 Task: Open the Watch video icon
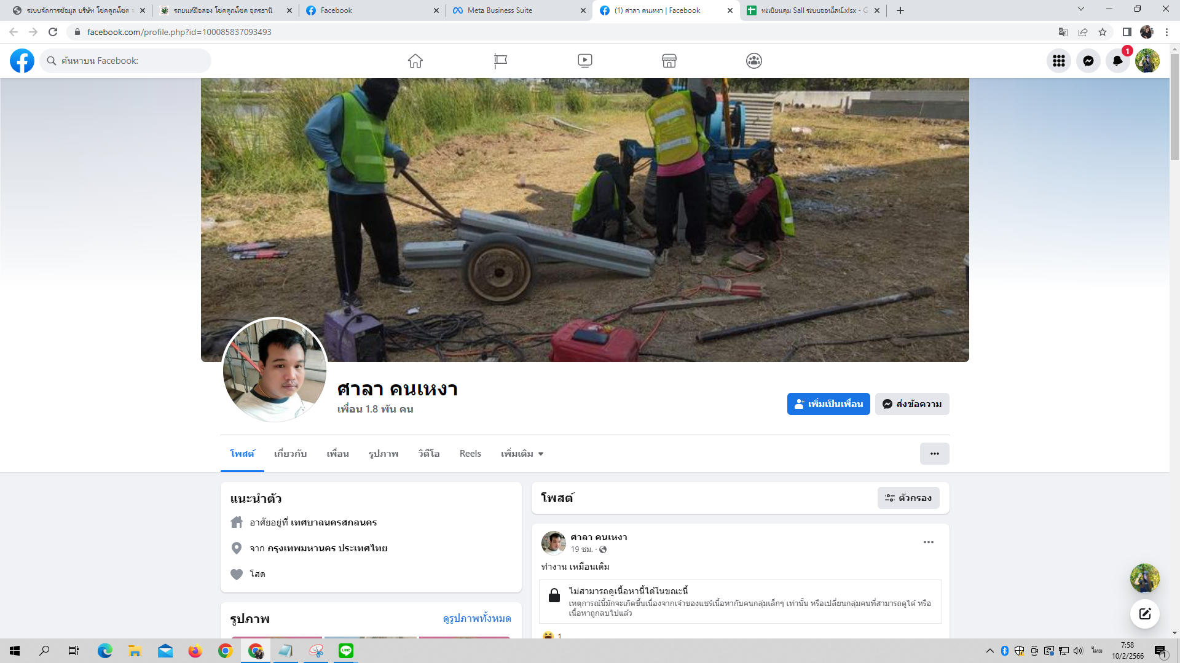coord(585,61)
